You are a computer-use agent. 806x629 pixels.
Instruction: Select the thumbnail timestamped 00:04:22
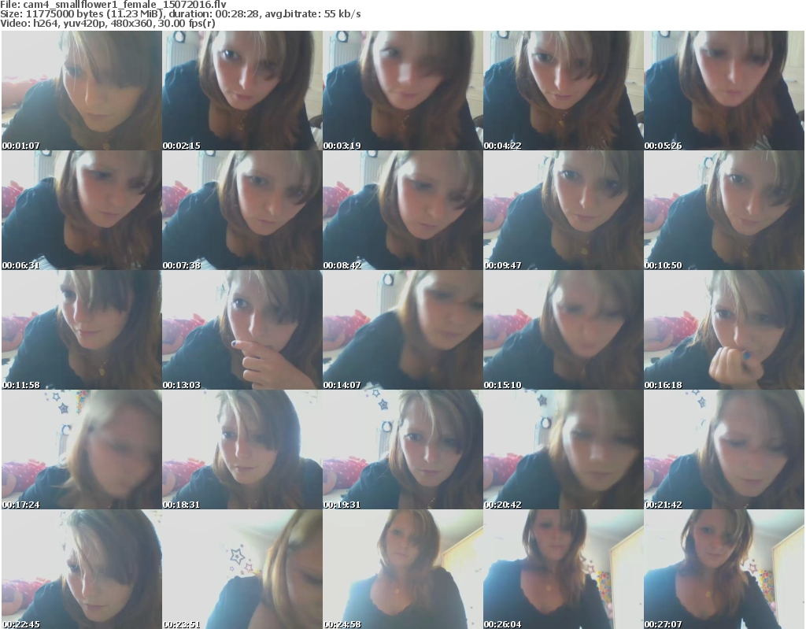(564, 91)
